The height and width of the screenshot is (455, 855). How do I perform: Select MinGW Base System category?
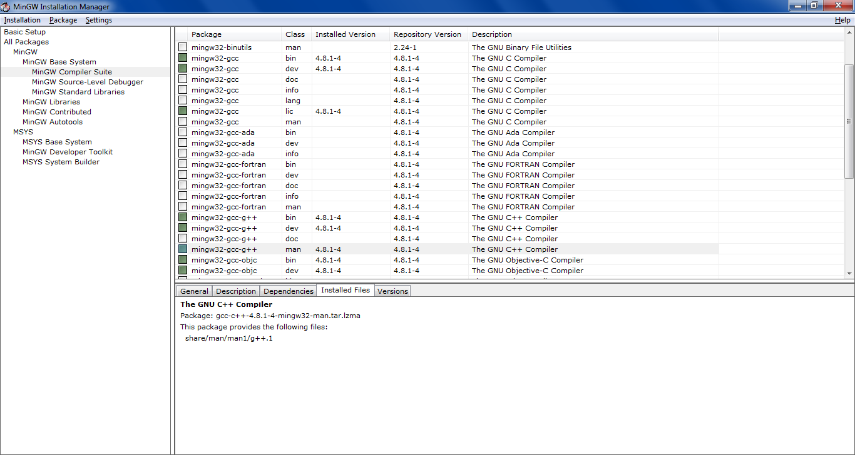[59, 62]
